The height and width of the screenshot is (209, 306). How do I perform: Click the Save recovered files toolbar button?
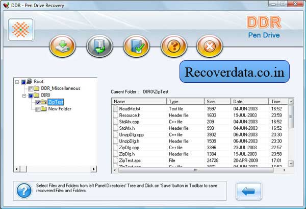tap(62, 46)
